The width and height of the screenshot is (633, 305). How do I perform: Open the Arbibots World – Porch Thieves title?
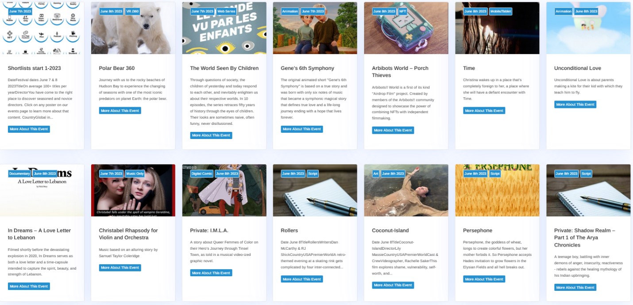pos(400,72)
